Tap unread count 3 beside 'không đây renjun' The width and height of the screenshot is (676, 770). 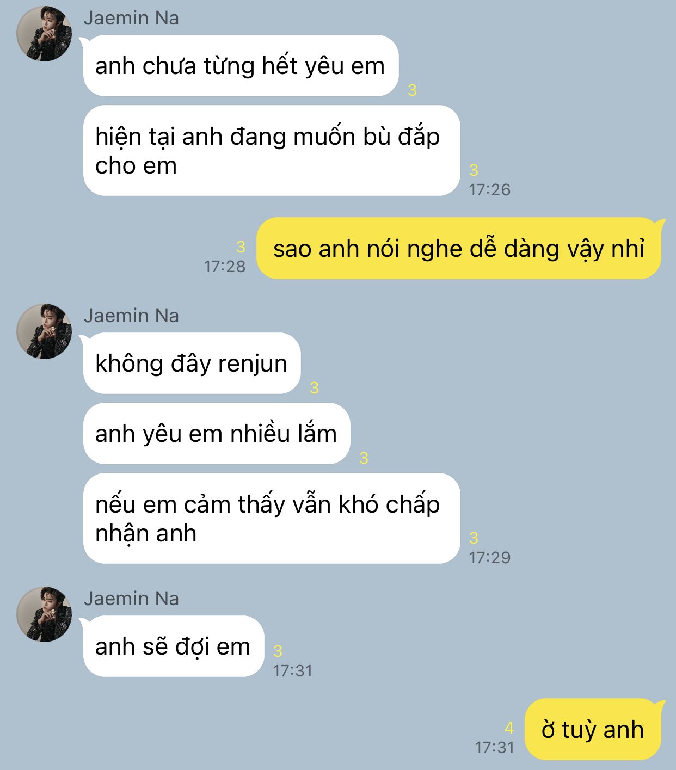point(314,388)
